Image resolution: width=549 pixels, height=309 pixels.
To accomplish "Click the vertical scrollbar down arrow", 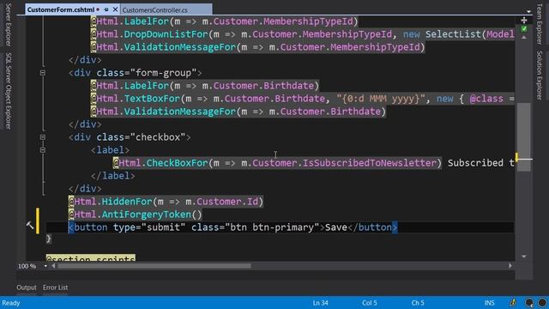I will (x=524, y=257).
